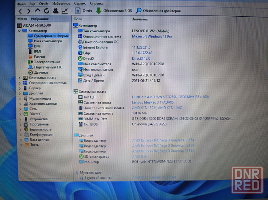Select the Монитор row

[x=135, y=161]
